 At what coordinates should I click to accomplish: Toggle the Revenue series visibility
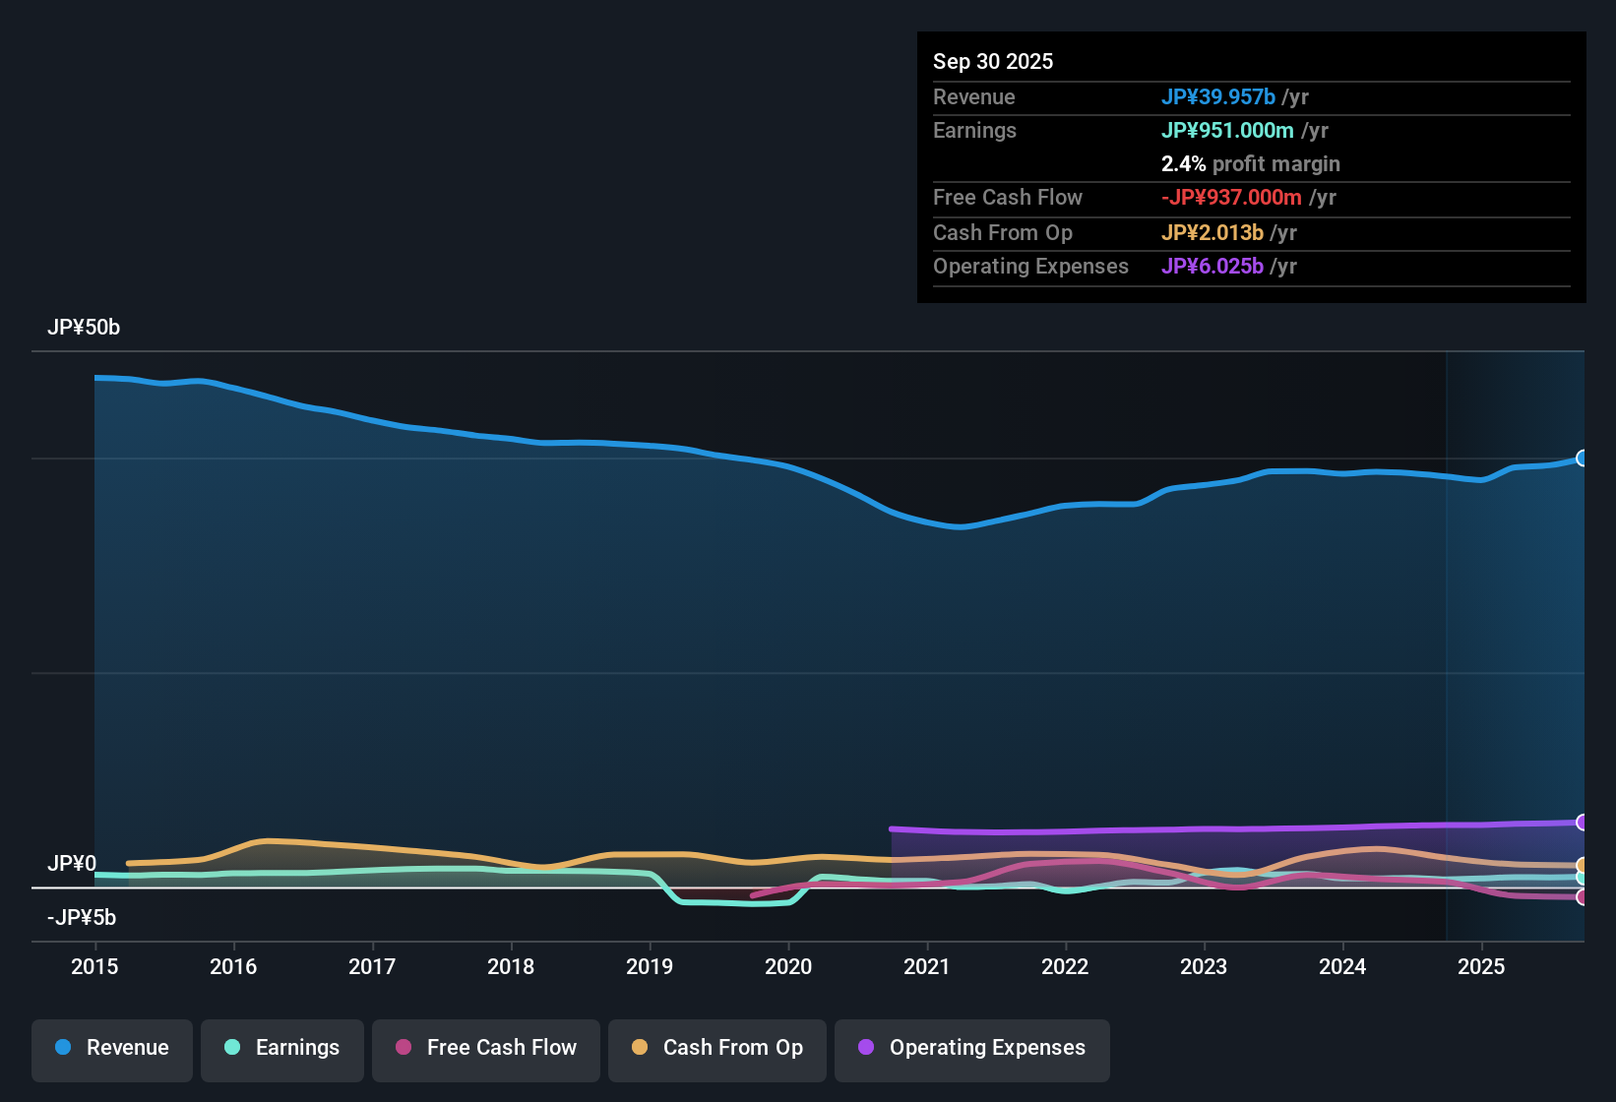pos(111,1048)
